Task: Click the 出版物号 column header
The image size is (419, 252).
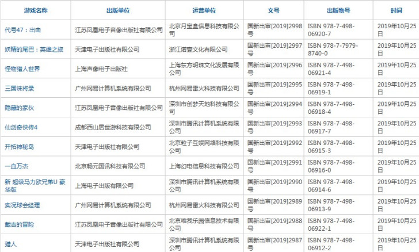Action: 338,10
